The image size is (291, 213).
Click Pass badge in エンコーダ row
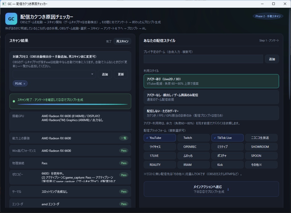(x=124, y=204)
